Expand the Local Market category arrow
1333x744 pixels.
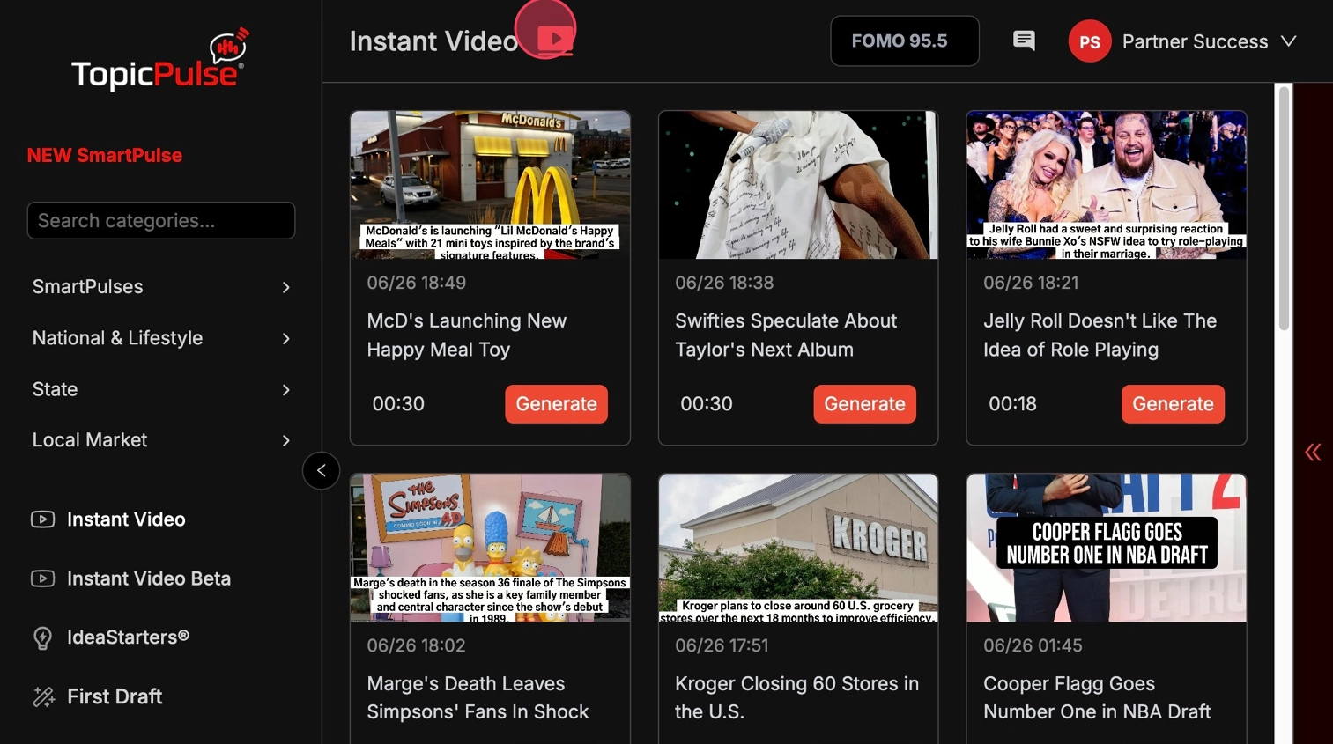pyautogui.click(x=285, y=440)
